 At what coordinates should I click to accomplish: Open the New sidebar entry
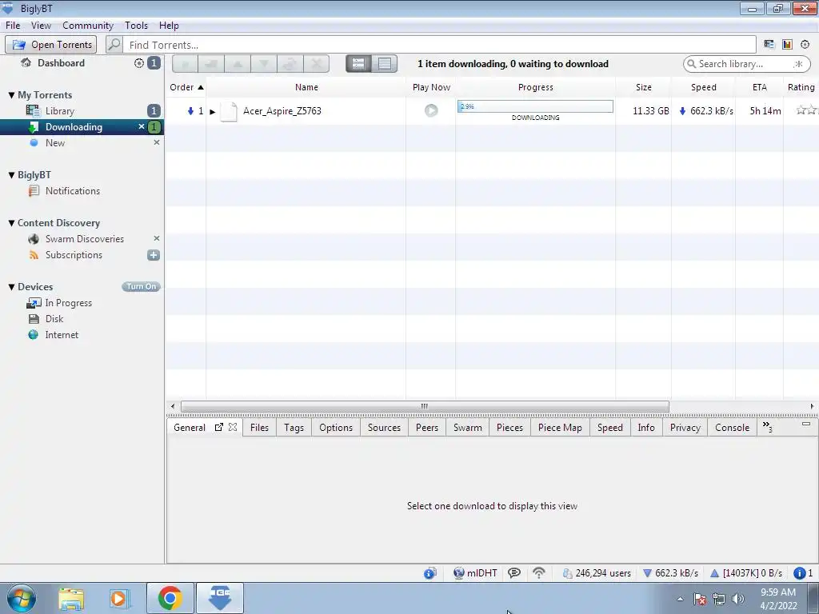pyautogui.click(x=55, y=142)
